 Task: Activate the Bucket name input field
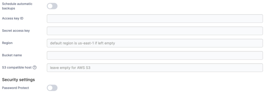click(x=155, y=55)
